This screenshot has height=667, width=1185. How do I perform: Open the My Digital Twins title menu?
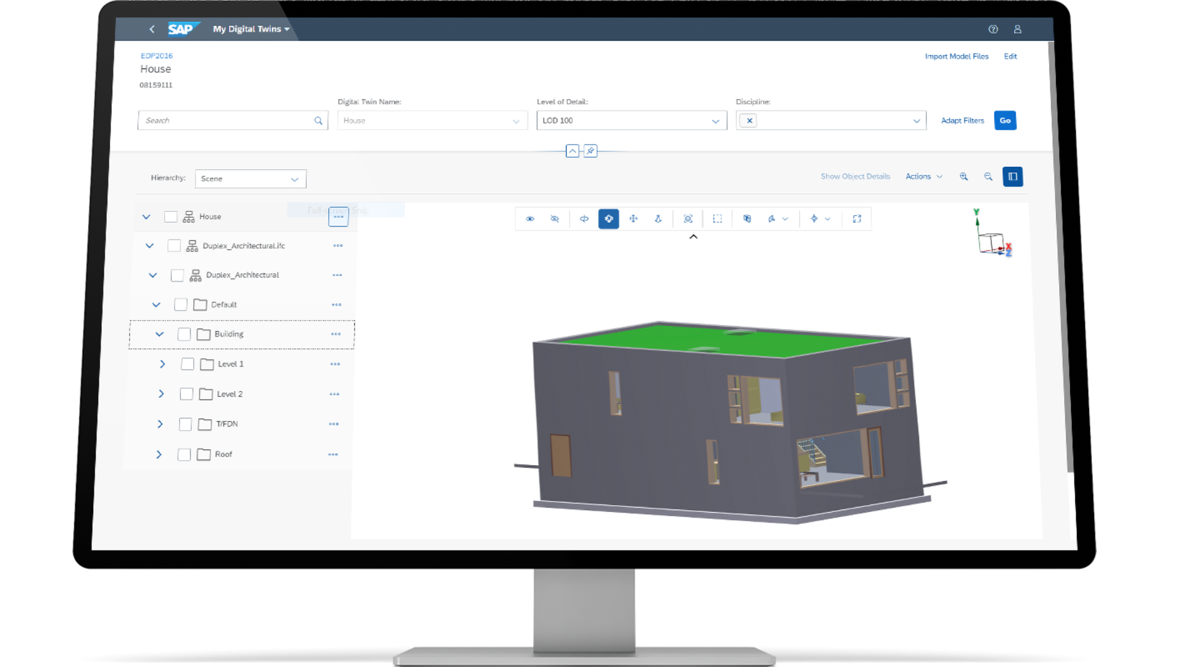251,29
